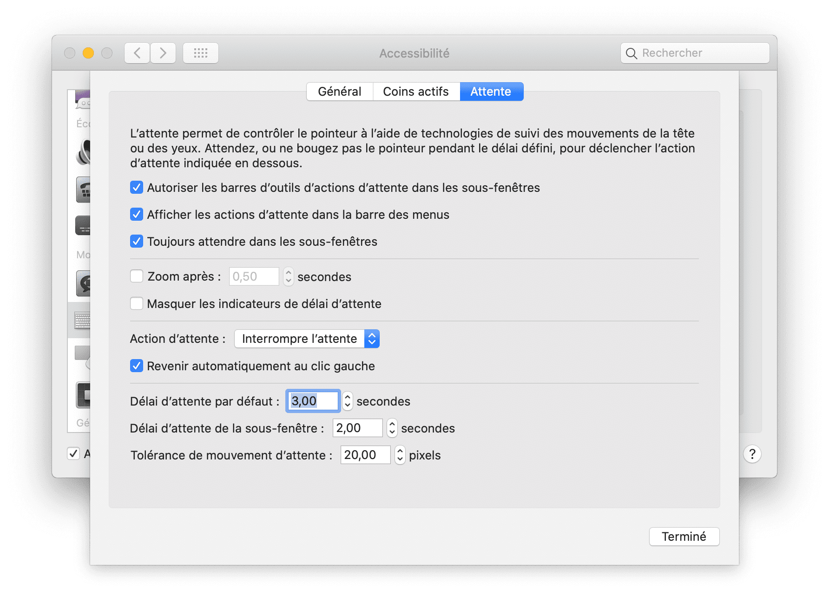The height and width of the screenshot is (590, 829).
Task: Check 'Masquer les indicateurs de délai d'attente'
Action: pyautogui.click(x=137, y=304)
